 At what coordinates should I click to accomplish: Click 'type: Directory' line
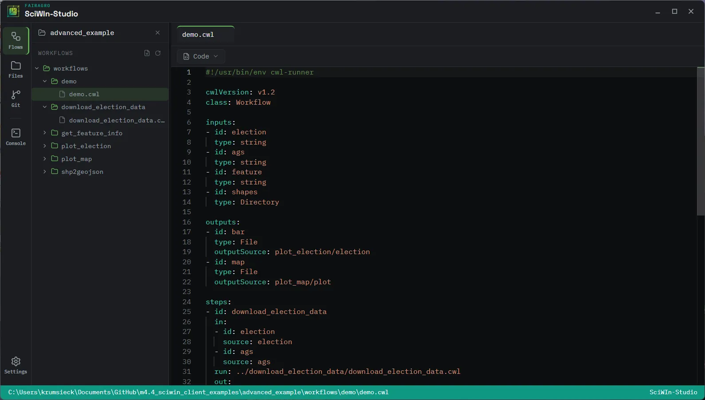coord(247,202)
